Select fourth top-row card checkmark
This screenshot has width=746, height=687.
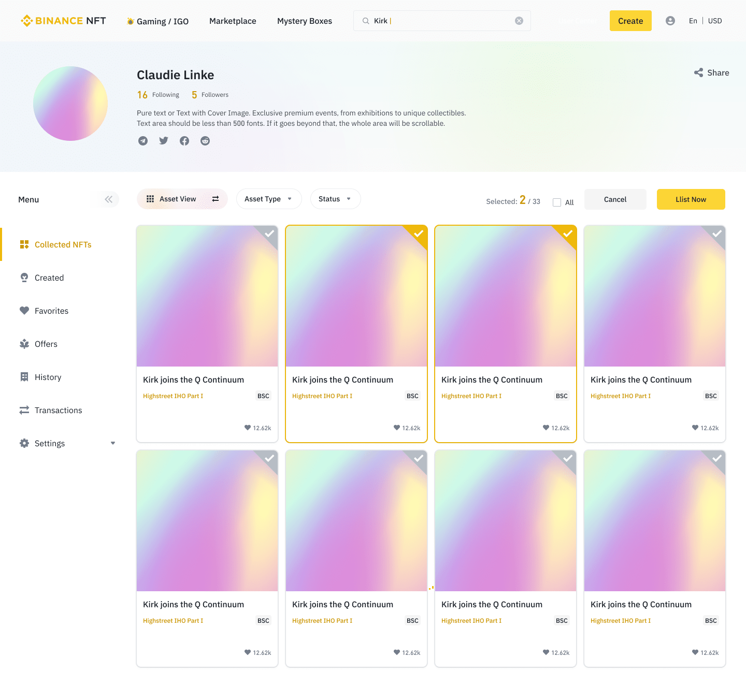pos(717,233)
